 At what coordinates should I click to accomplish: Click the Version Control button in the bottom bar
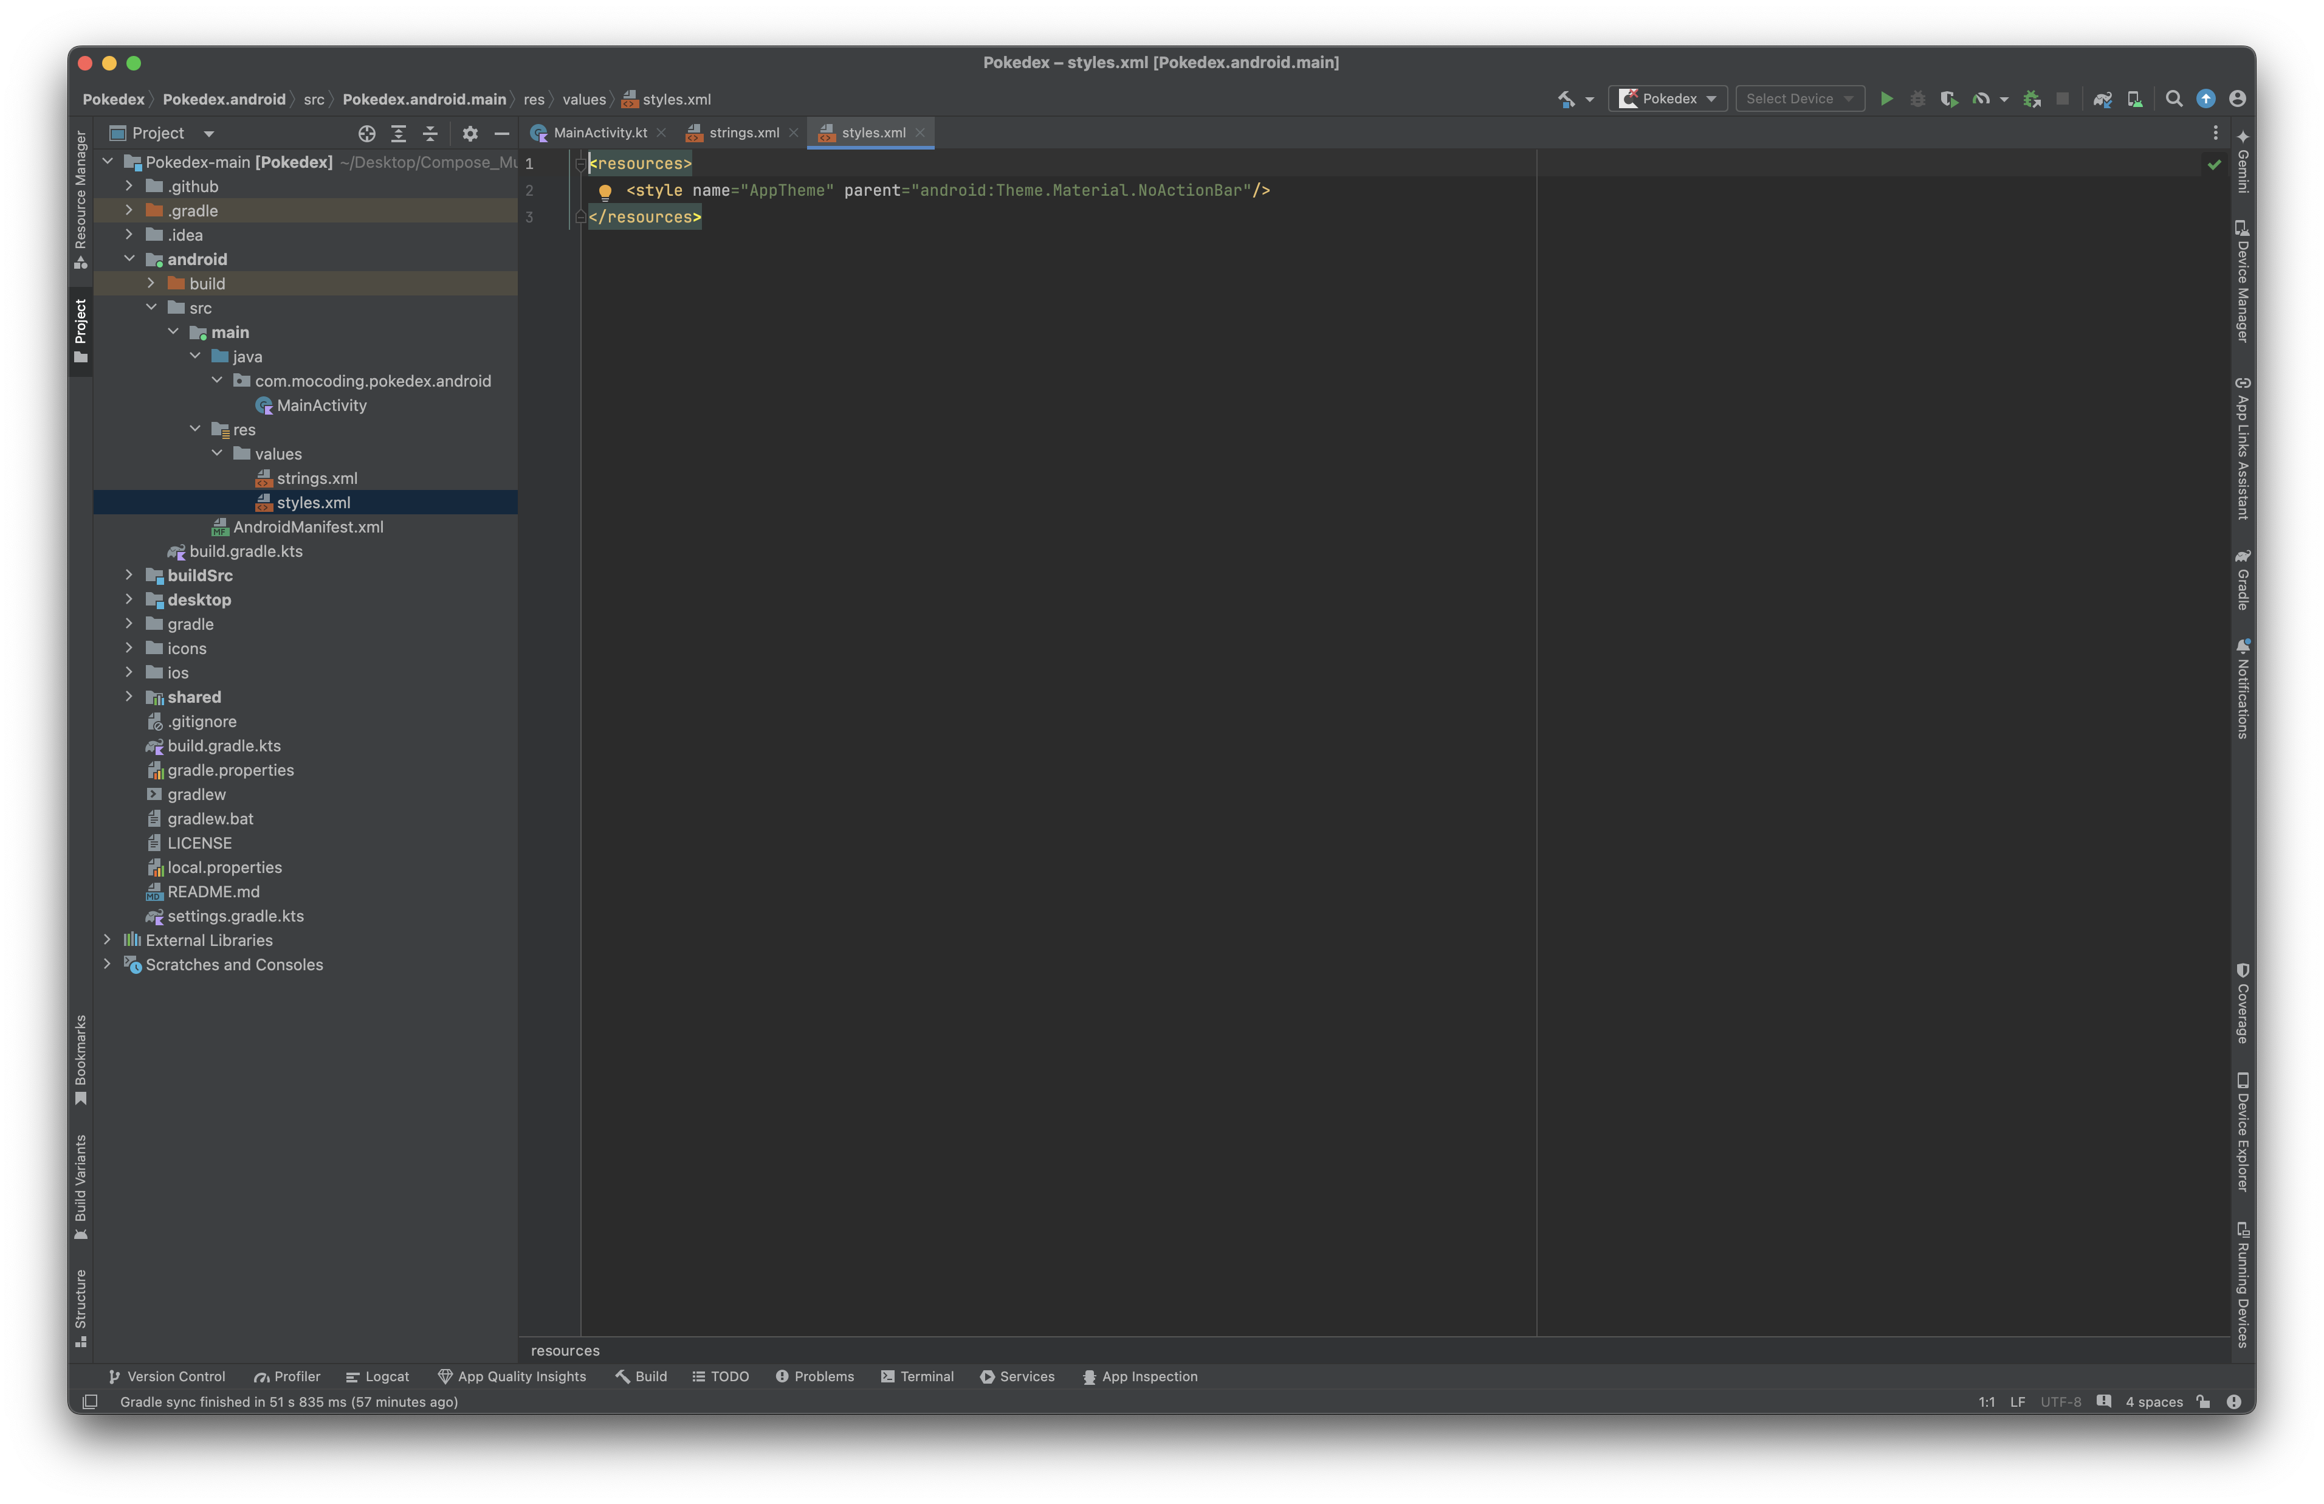[167, 1376]
